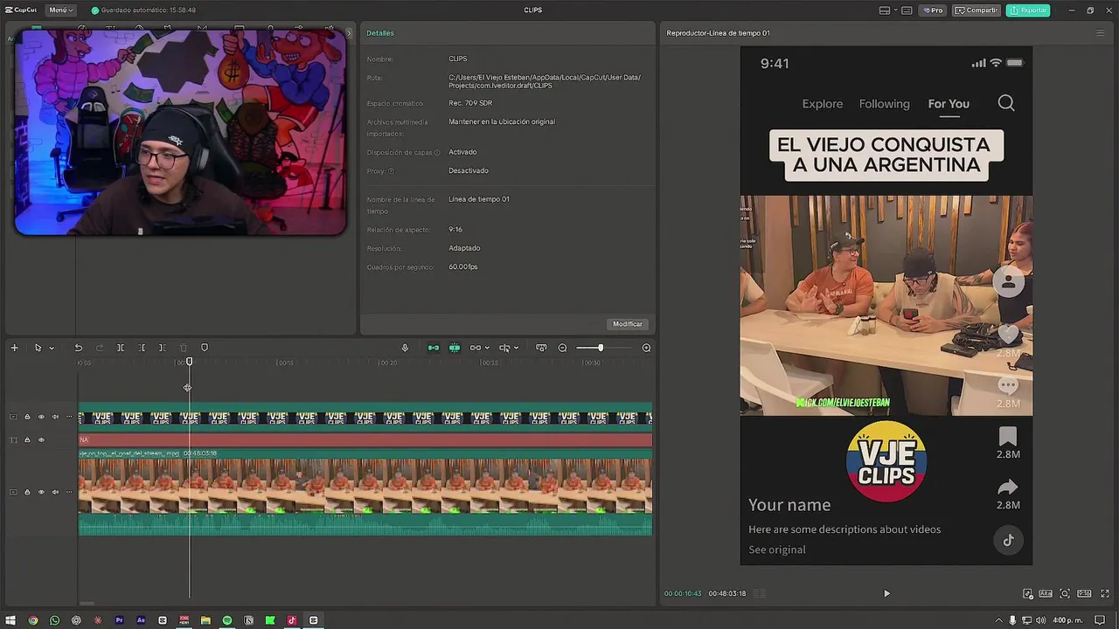Lock the main video track
This screenshot has height=629, width=1119.
tap(27, 492)
